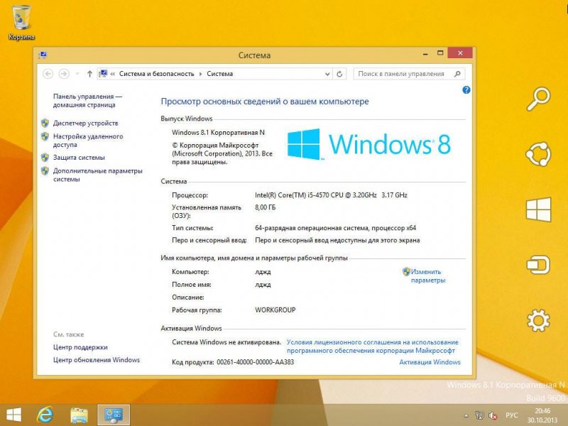Expand the breadcrumb arrow after Система и безопасность

tap(200, 74)
